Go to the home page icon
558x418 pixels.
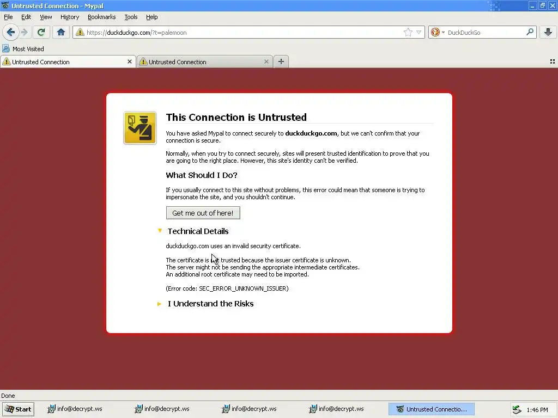pyautogui.click(x=61, y=32)
